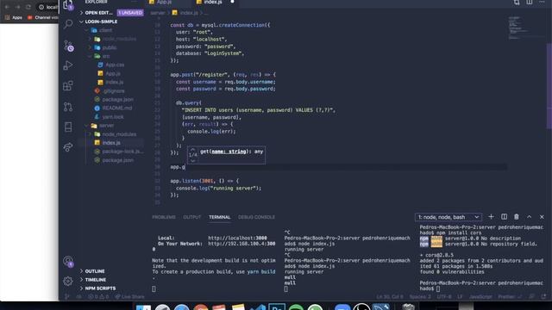Show the previous signature in the hint popup
Image resolution: width=552 pixels, height=310 pixels.
pos(192,149)
